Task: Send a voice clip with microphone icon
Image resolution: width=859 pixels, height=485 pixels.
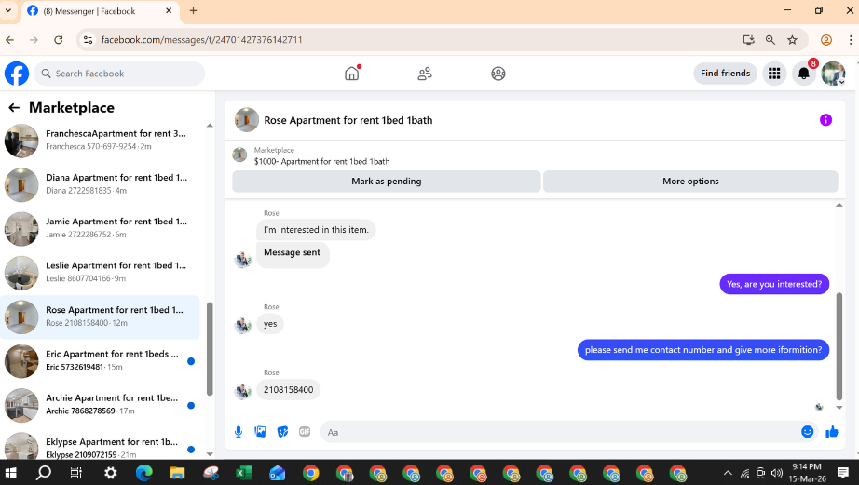Action: (239, 432)
